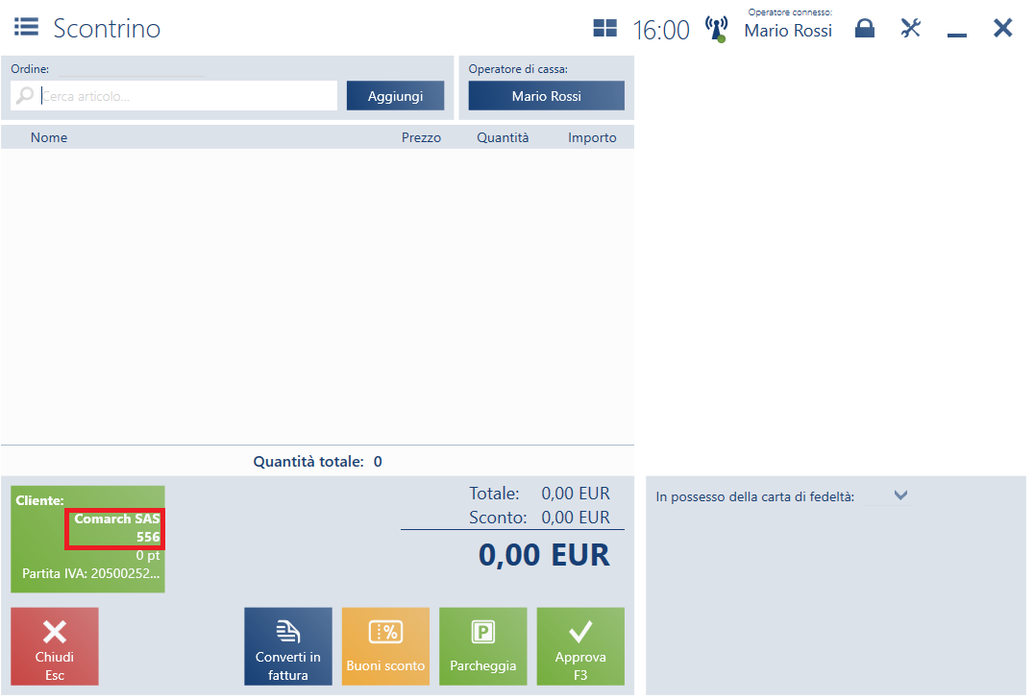Click the Totale 0,00 EUR value

[x=576, y=493]
